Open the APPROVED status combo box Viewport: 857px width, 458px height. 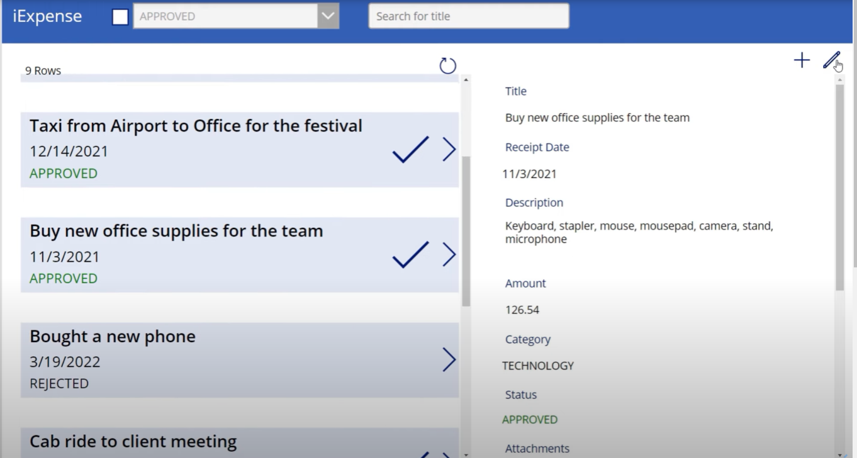(236, 16)
